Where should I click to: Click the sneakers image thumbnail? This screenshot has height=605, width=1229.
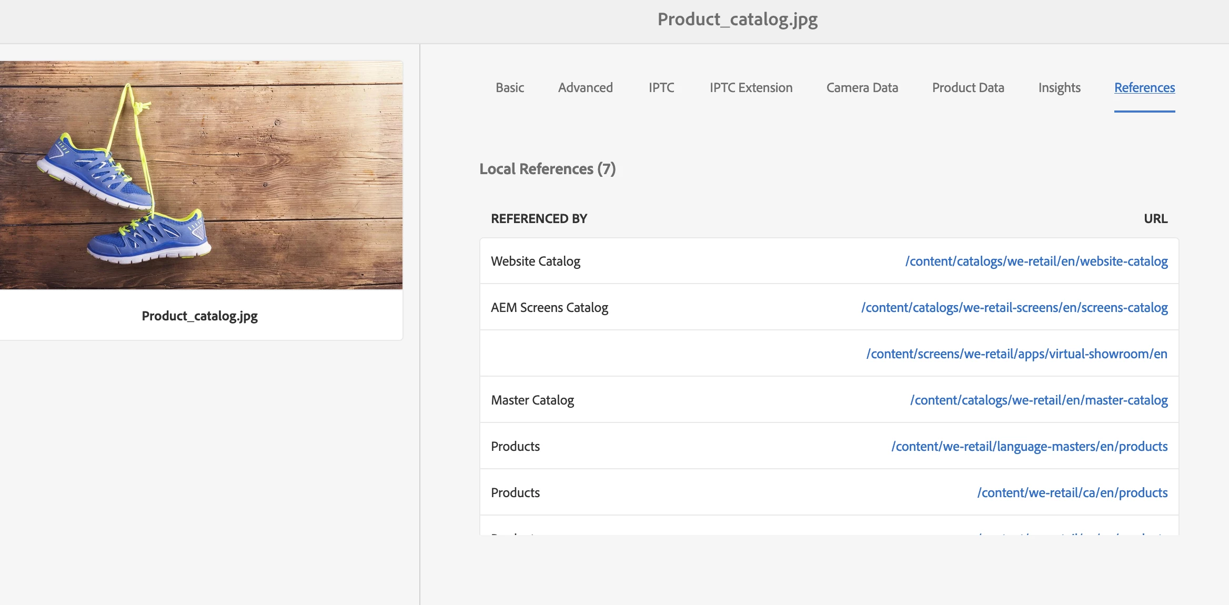[201, 175]
